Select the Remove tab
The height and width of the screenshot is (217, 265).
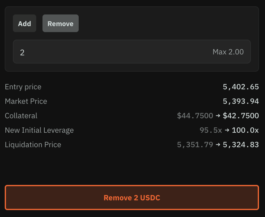tap(60, 24)
